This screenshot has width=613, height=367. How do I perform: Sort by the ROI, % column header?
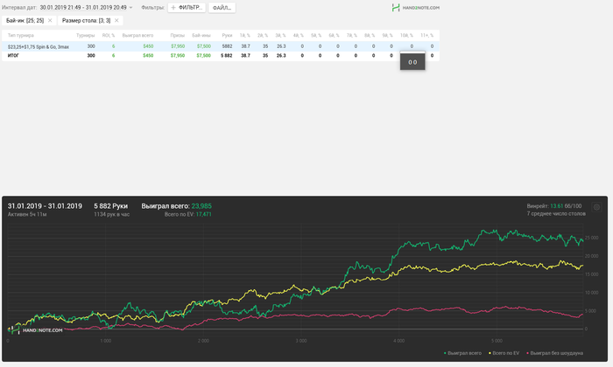[109, 35]
